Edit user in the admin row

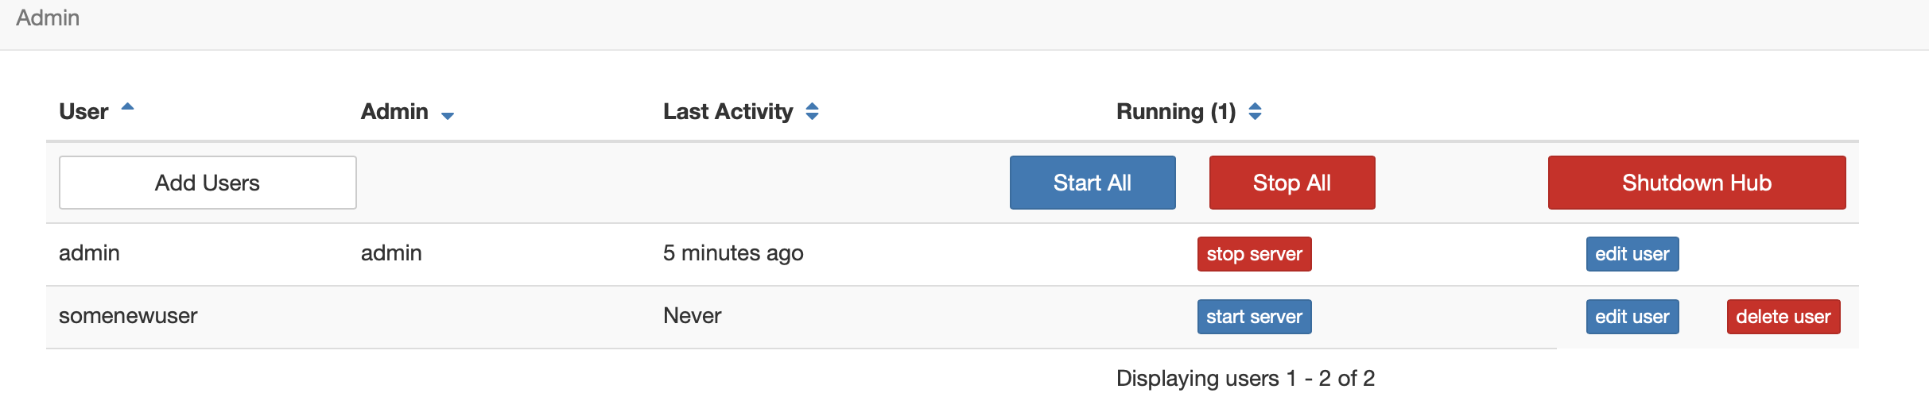1632,254
